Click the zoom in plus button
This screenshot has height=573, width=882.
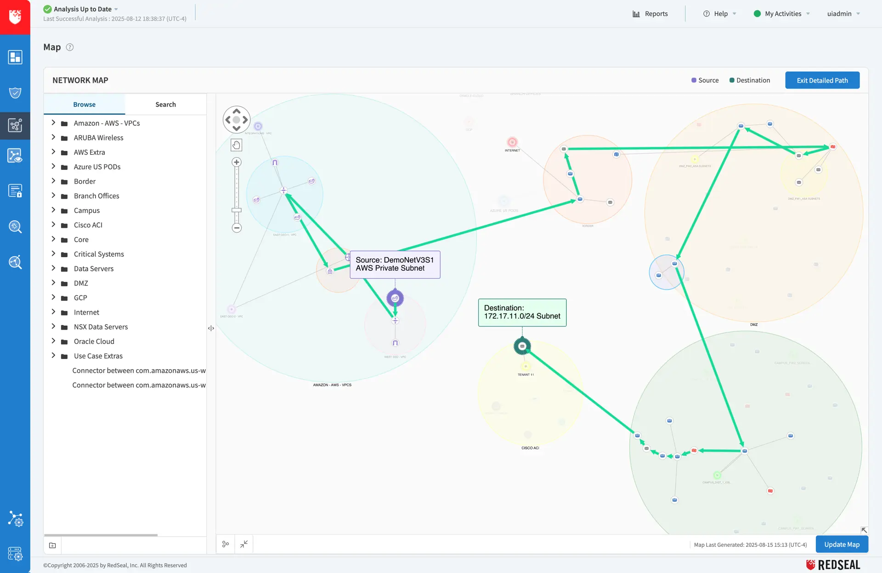click(x=237, y=162)
